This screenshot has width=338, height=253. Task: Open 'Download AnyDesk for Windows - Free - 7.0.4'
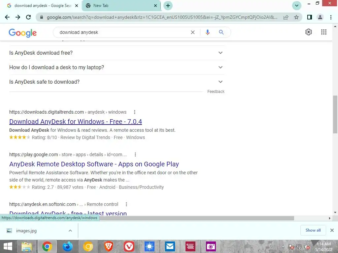(x=76, y=122)
